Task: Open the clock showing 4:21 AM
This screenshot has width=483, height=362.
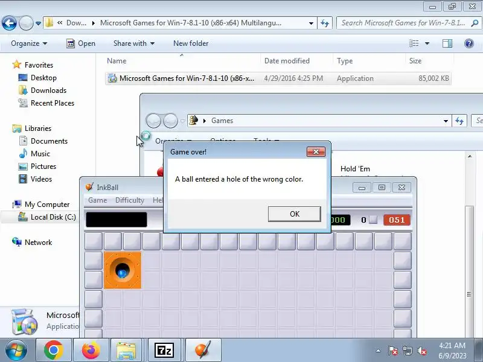Action: pyautogui.click(x=452, y=351)
